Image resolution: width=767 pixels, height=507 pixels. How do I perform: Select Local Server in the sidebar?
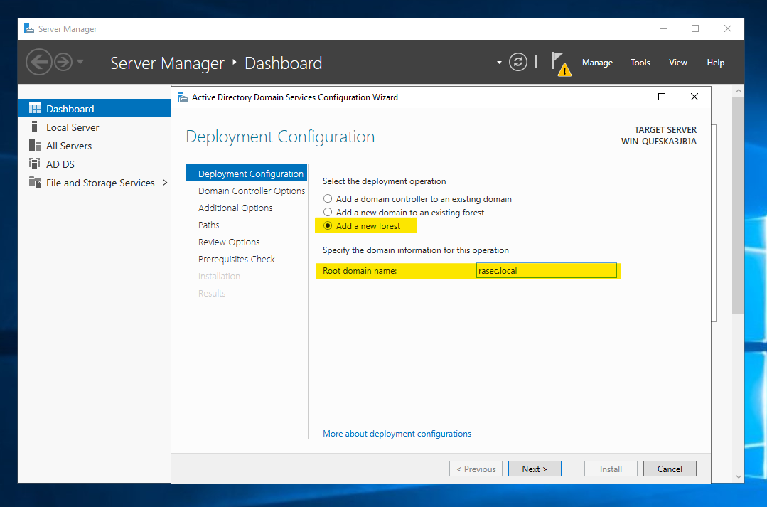point(94,127)
